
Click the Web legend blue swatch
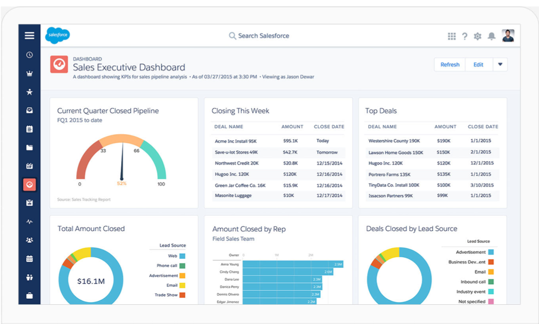[x=182, y=256]
